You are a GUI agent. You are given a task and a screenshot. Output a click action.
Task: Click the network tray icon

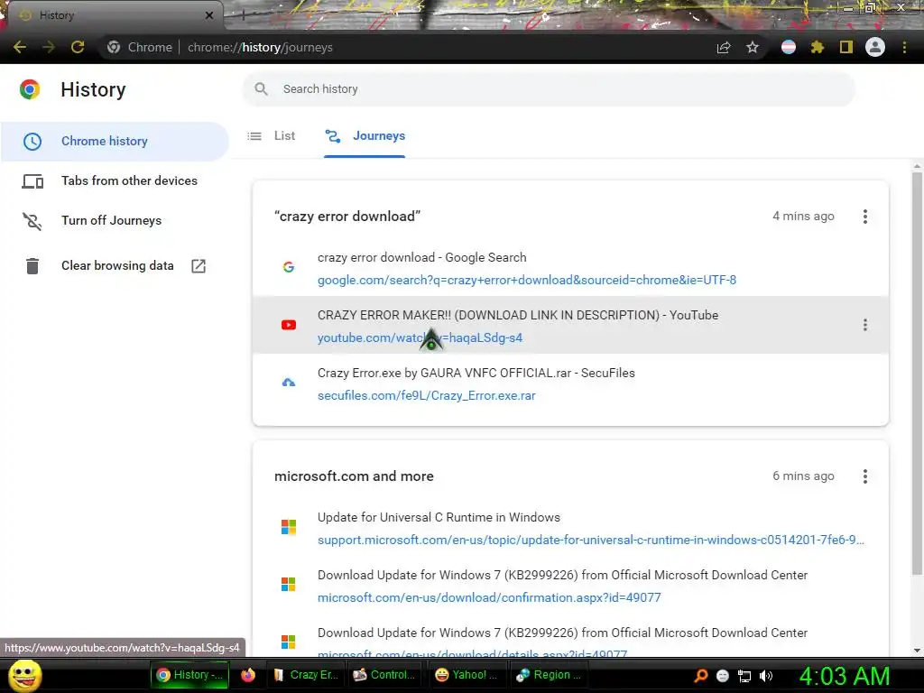click(x=744, y=676)
